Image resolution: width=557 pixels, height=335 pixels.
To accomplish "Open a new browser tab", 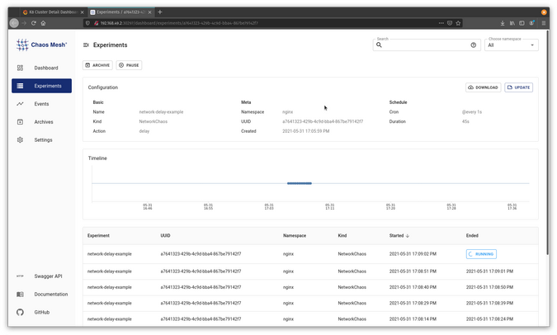I will click(160, 12).
